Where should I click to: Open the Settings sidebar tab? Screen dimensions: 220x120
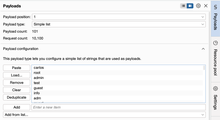coord(215,99)
